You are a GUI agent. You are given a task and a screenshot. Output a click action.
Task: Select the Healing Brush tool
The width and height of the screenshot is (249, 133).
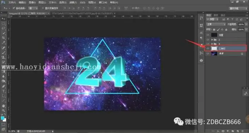point(3,47)
